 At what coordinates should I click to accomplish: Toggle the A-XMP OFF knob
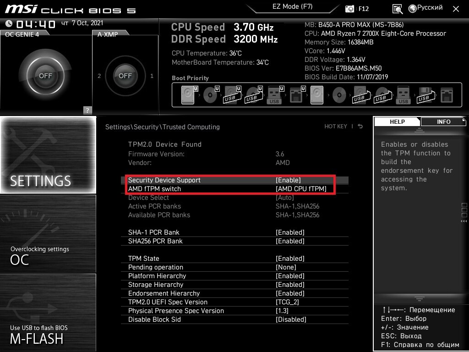125,76
